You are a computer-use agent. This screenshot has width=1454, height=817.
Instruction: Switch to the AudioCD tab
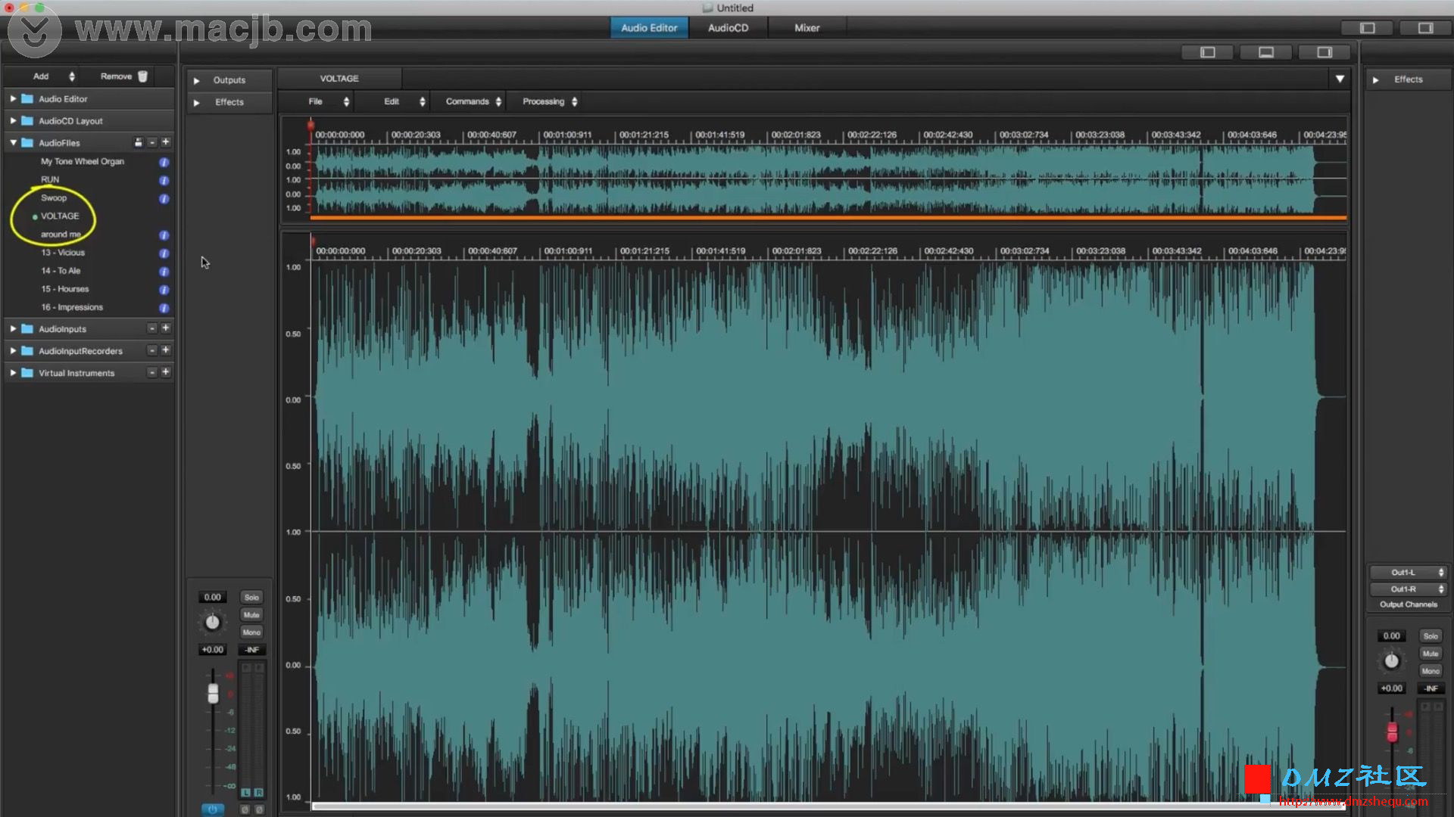click(728, 28)
